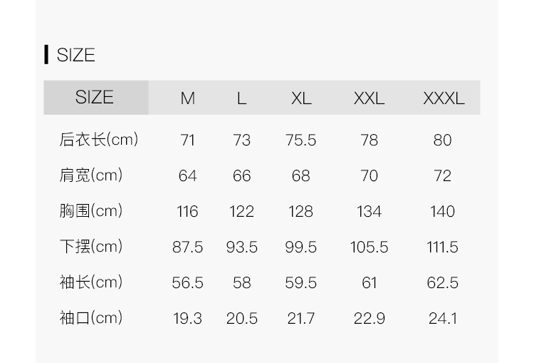Select the XXL size column header

369,98
